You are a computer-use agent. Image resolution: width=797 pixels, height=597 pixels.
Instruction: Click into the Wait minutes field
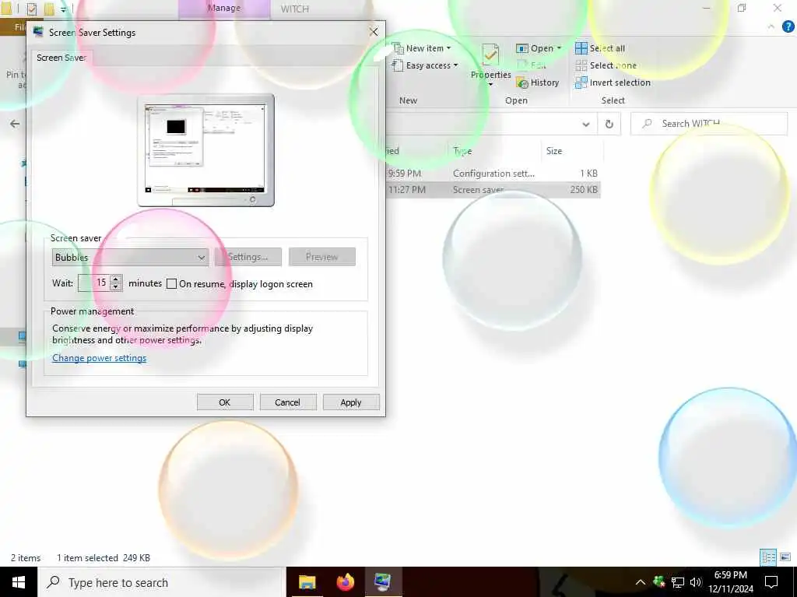[x=94, y=283]
